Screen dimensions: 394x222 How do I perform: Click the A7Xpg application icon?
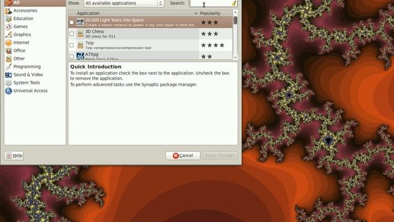[80, 56]
